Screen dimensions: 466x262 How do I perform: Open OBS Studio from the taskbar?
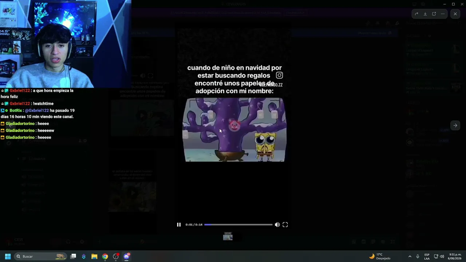coord(116,257)
